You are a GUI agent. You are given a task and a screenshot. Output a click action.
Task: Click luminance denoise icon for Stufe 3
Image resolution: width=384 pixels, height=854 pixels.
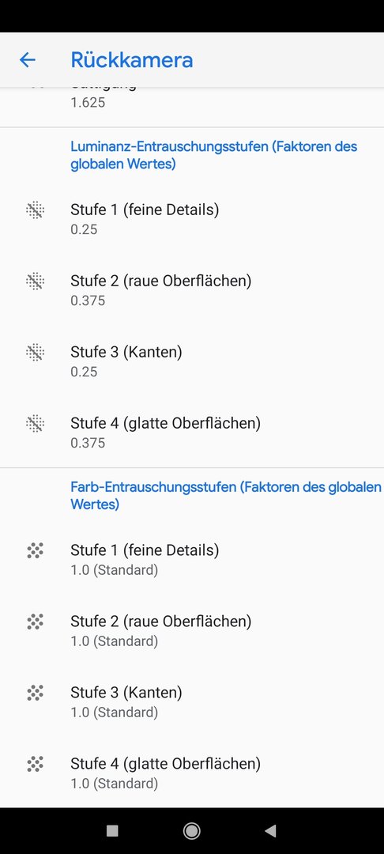(36, 353)
